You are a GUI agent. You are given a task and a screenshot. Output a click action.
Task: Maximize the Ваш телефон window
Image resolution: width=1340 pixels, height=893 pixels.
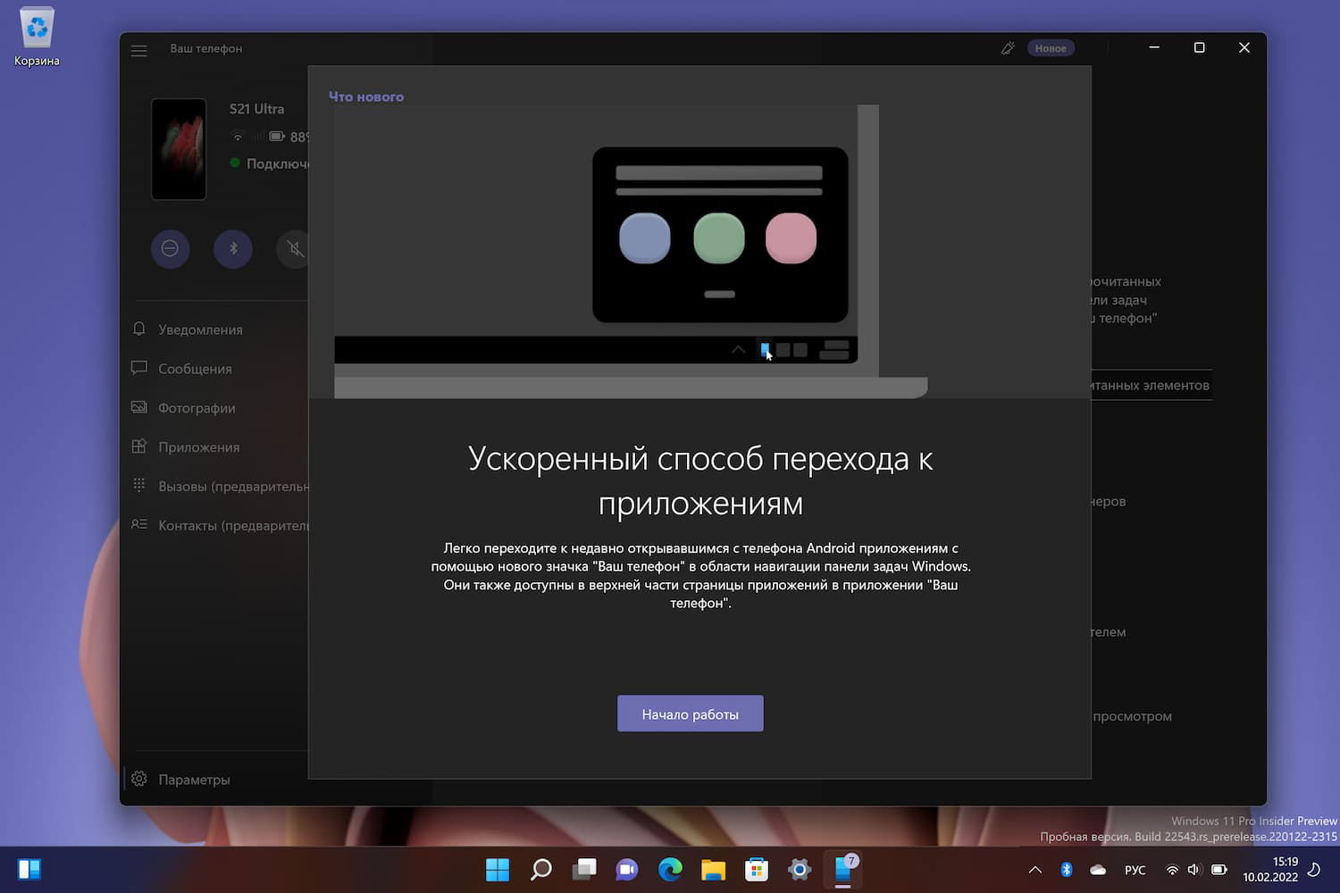point(1199,48)
